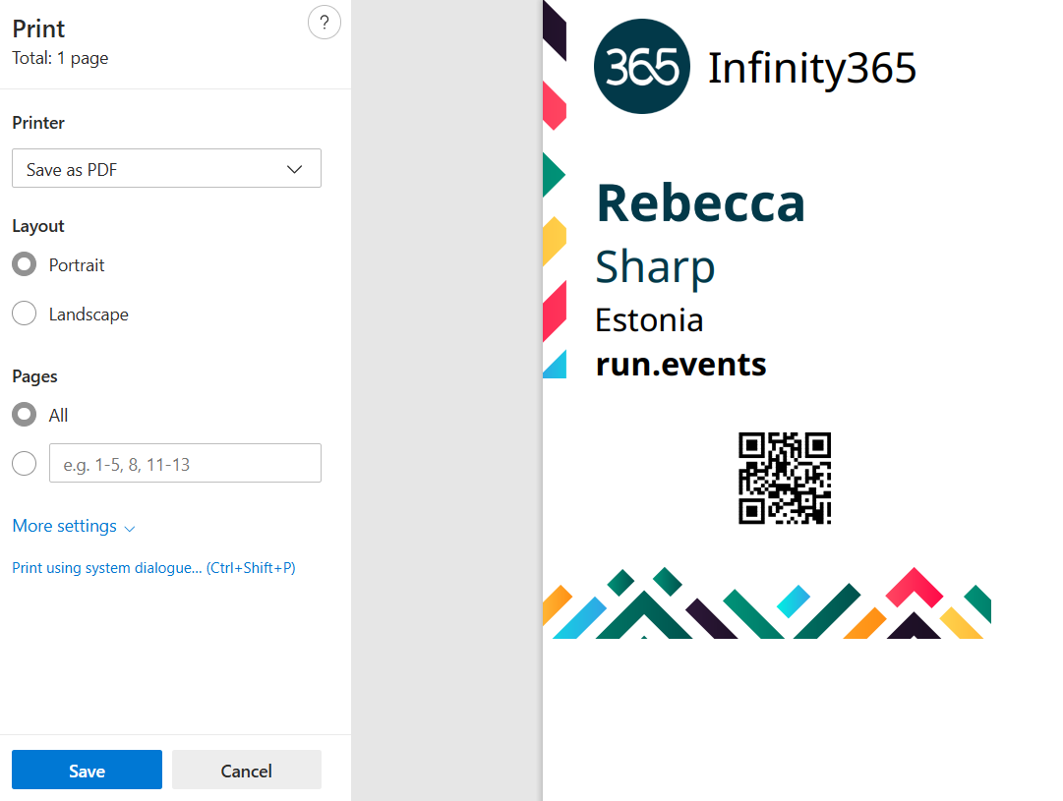
Task: Open Print using system dialogue link
Action: click(x=153, y=568)
